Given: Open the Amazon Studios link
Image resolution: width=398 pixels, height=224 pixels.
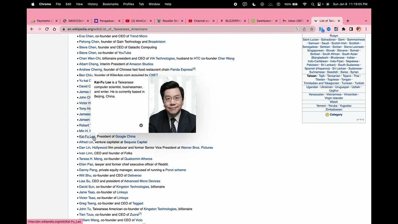Looking at the screenshot, I should tap(141, 64).
